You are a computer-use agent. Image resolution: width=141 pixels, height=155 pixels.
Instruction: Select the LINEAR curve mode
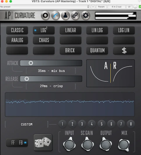tap(70, 30)
